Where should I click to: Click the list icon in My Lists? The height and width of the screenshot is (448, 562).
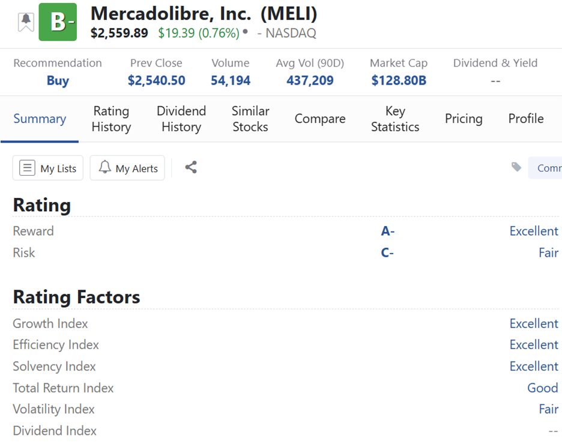27,167
